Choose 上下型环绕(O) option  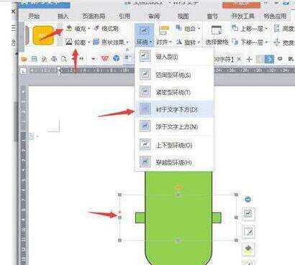point(174,145)
